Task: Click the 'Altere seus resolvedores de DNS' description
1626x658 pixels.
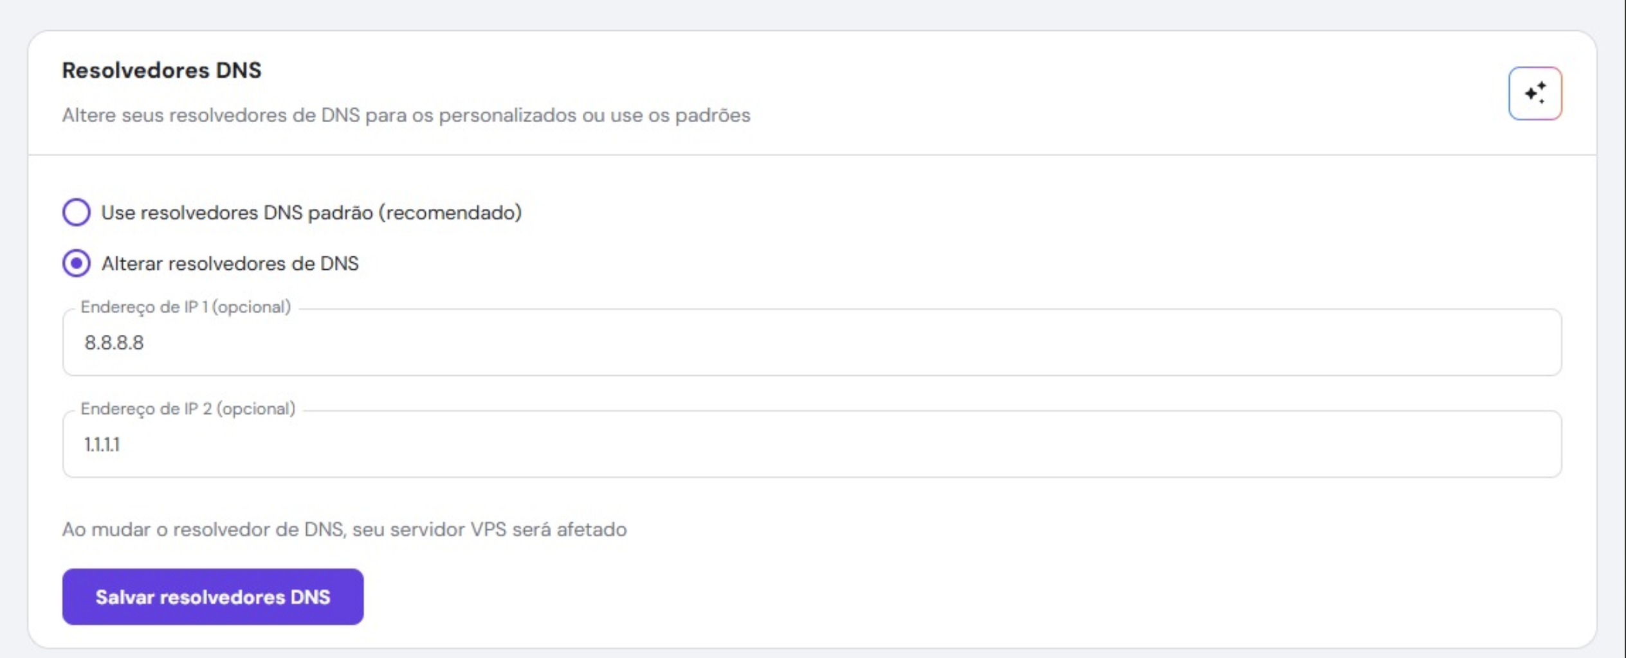Action: 406,115
